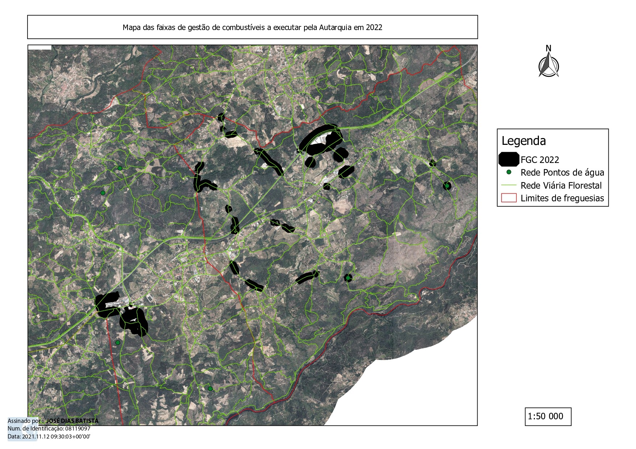Click the black FGC 2022 legend symbol
The width and height of the screenshot is (636, 449).
508,159
